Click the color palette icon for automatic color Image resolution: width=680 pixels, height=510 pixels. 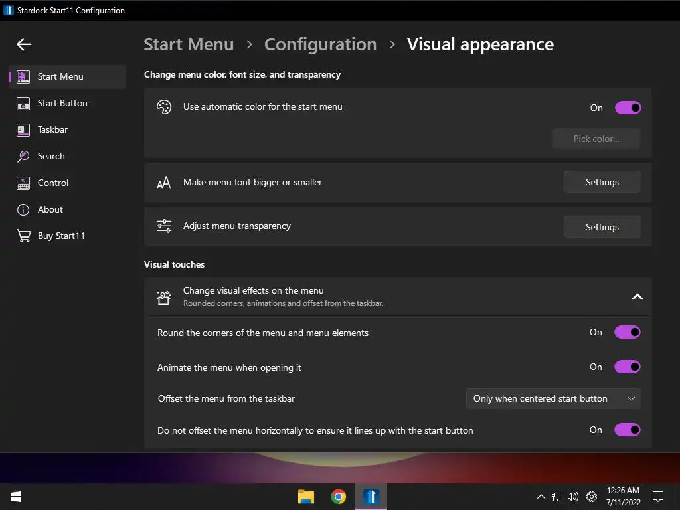[x=164, y=107]
